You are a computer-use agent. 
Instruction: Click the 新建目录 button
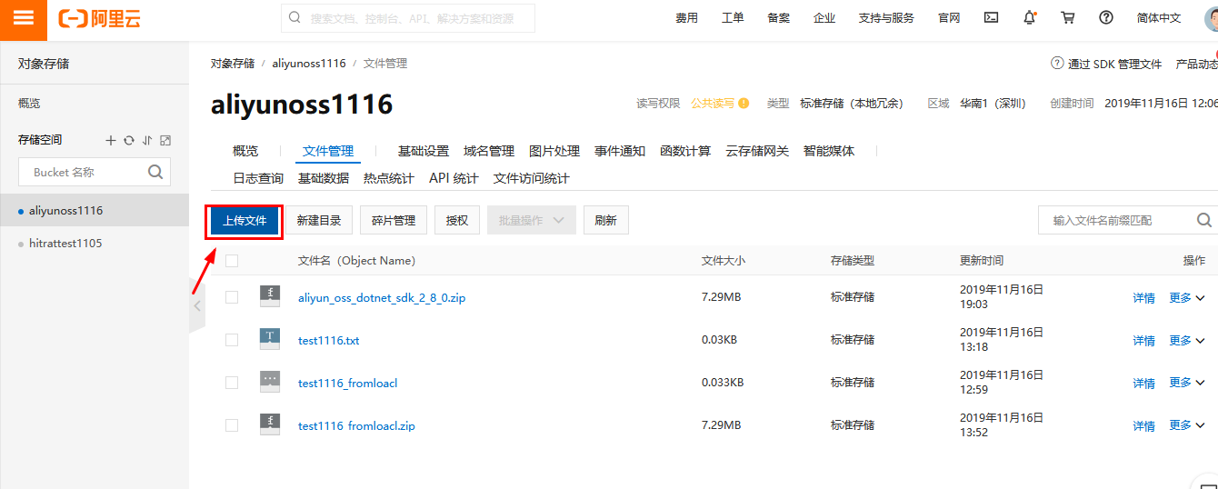click(319, 220)
